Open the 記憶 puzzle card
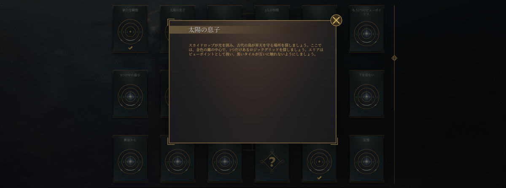 [x=366, y=158]
